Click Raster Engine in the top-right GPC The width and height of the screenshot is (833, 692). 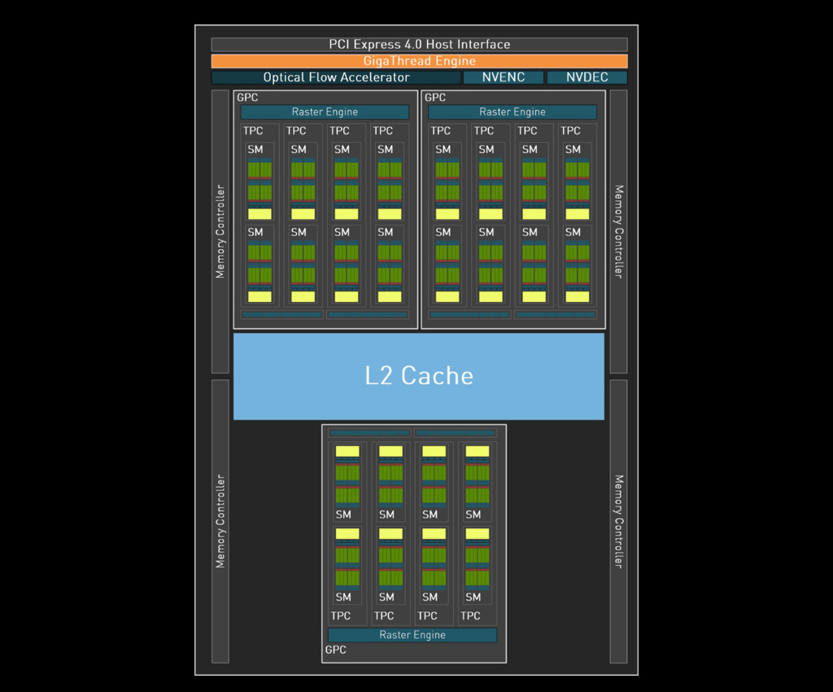tap(512, 112)
